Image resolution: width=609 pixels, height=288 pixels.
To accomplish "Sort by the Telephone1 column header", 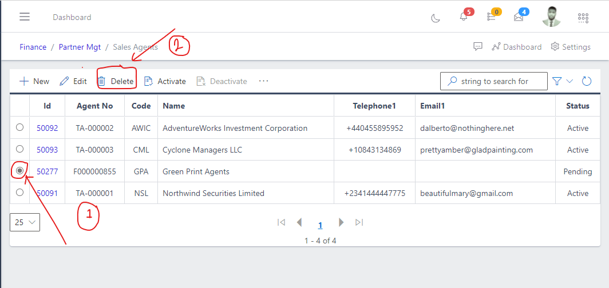I will click(374, 106).
